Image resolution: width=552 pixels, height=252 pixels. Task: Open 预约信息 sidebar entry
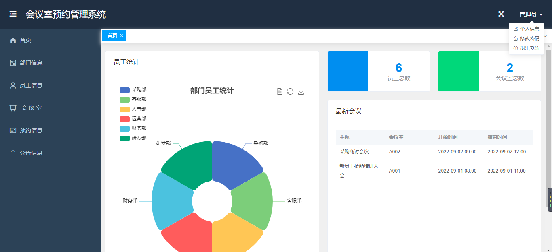pos(31,130)
